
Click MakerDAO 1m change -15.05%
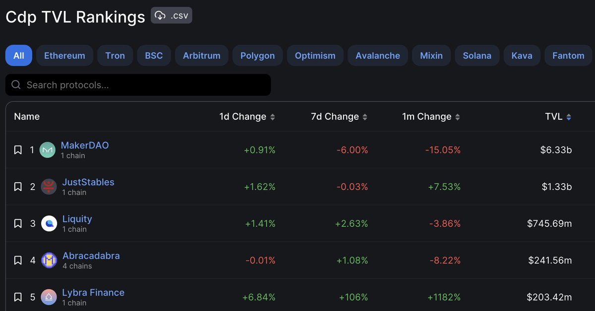pyautogui.click(x=443, y=150)
